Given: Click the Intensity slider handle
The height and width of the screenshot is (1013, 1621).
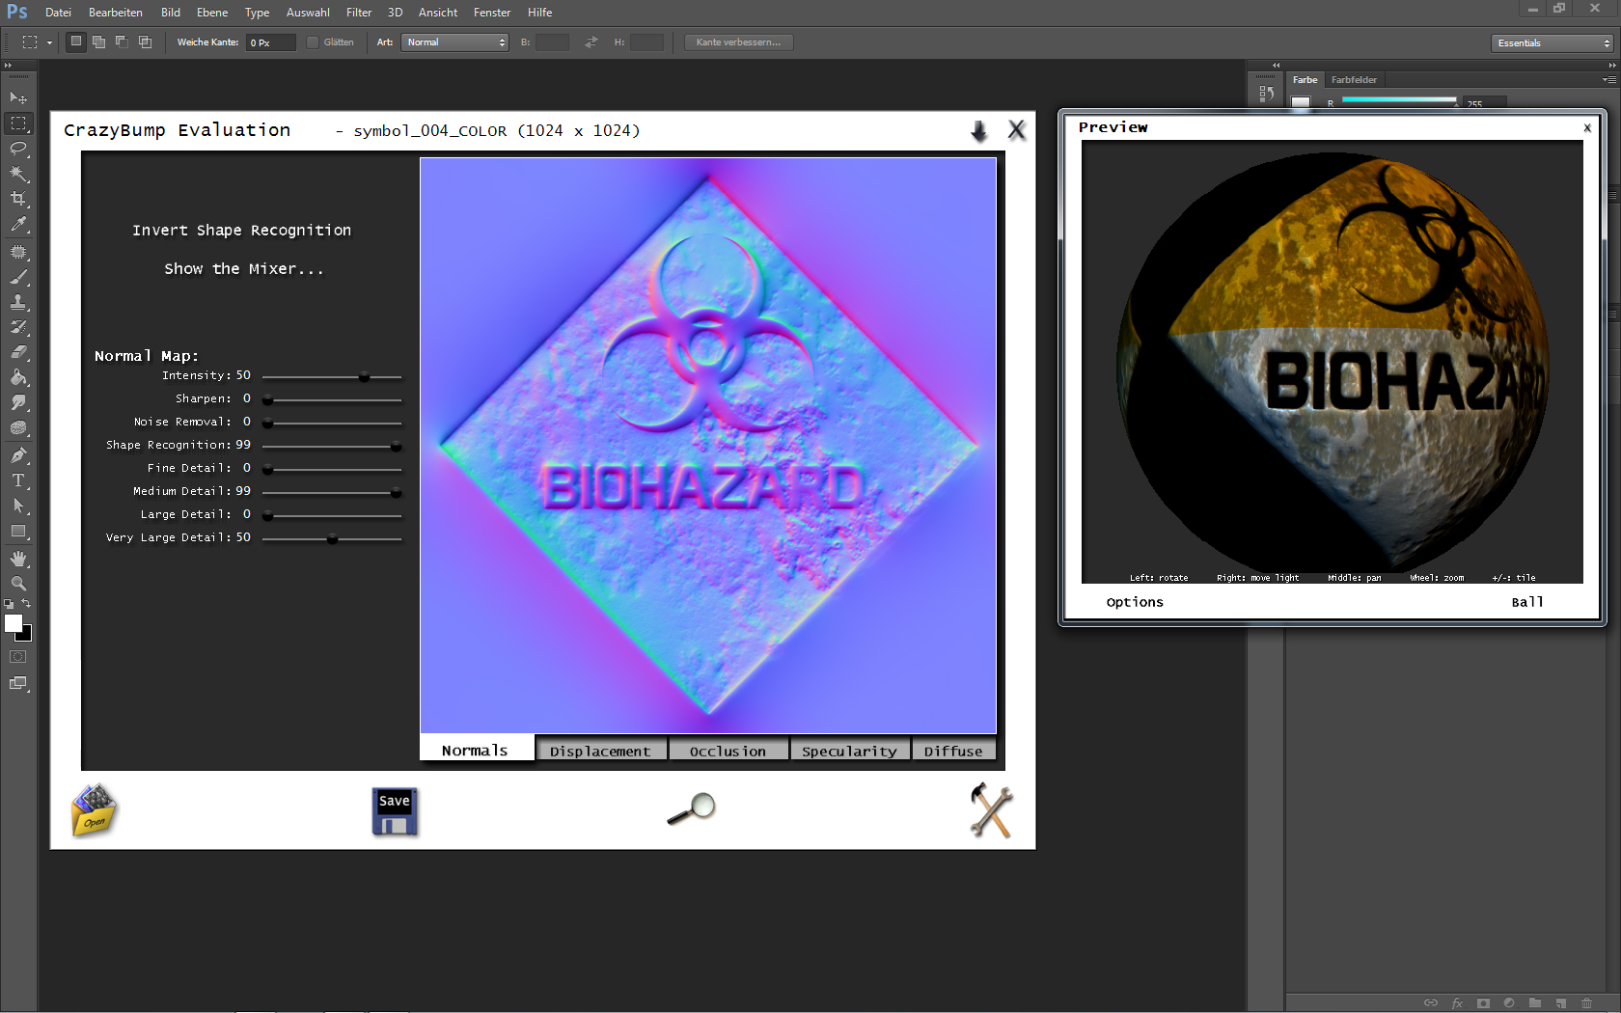Looking at the screenshot, I should [365, 377].
